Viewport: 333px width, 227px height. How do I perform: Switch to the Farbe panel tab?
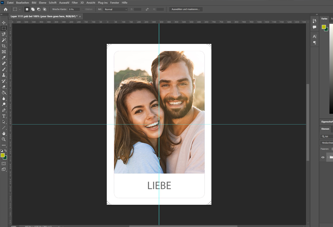pos(324,19)
